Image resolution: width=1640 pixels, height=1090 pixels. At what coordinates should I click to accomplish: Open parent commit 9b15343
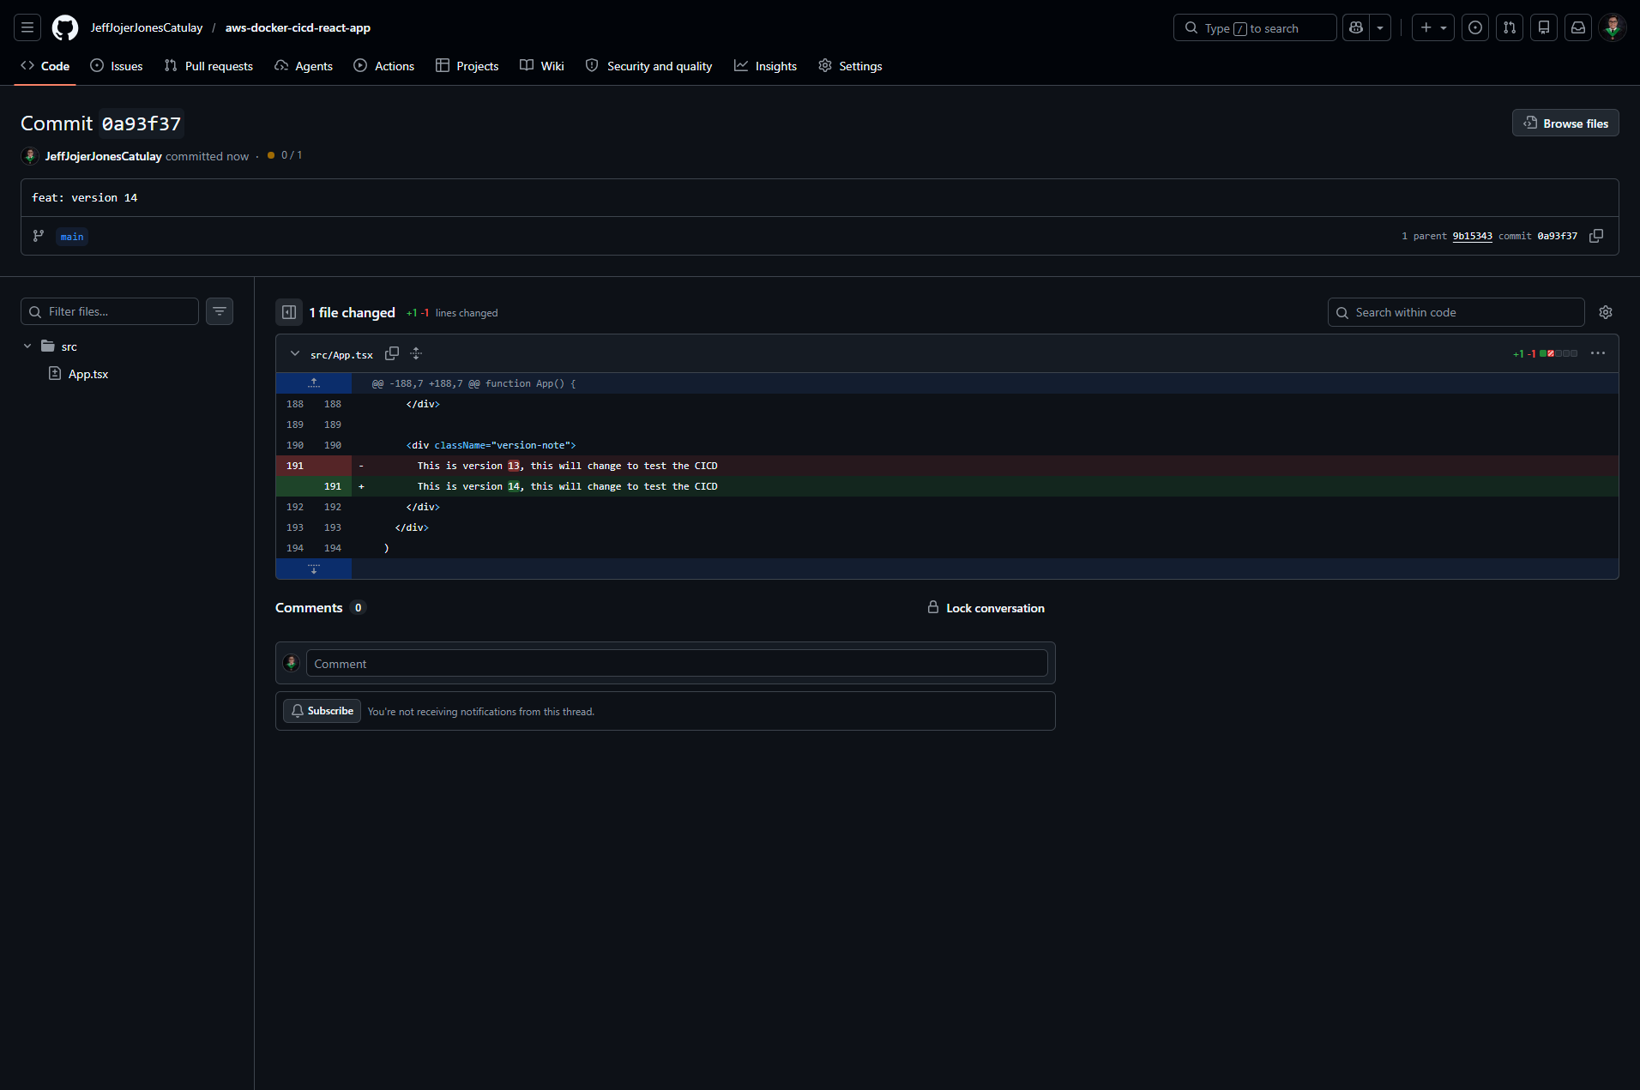coord(1472,236)
